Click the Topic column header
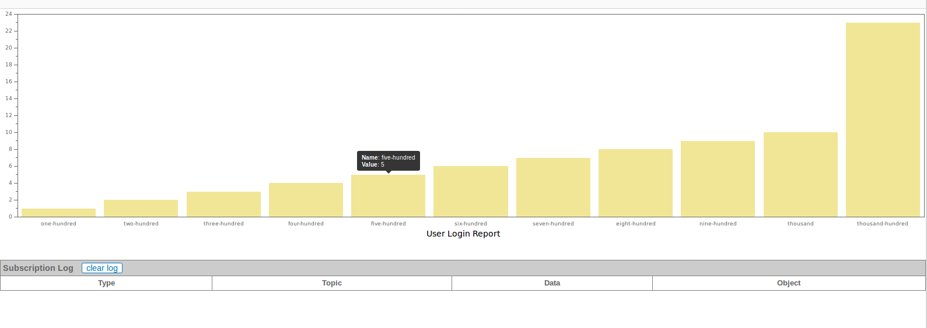The height and width of the screenshot is (328, 927). pos(332,283)
